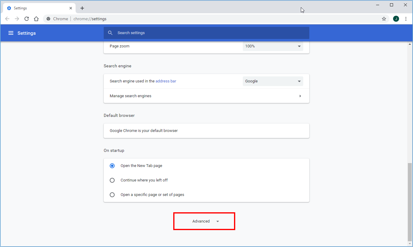Follow the address bar link
Viewport: 413px width, 247px height.
[166, 81]
